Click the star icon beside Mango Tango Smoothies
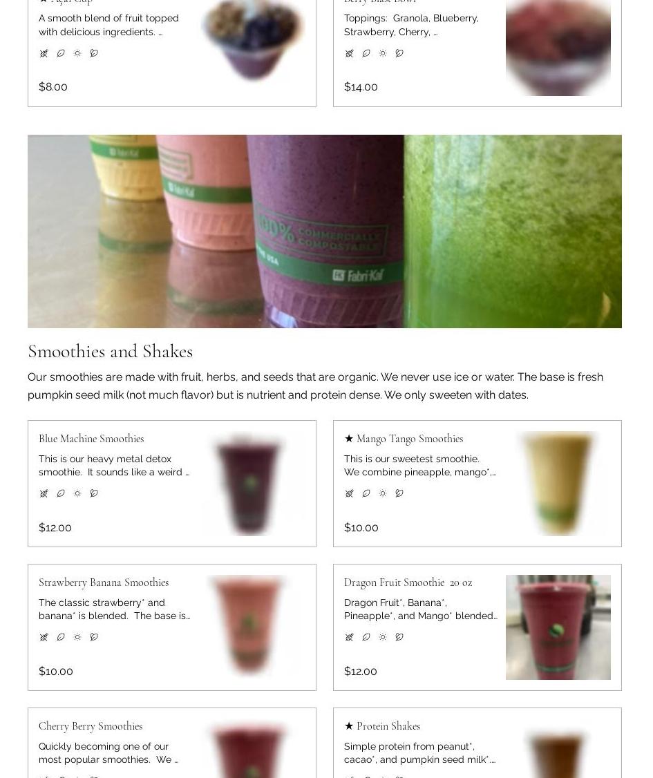 coord(349,439)
